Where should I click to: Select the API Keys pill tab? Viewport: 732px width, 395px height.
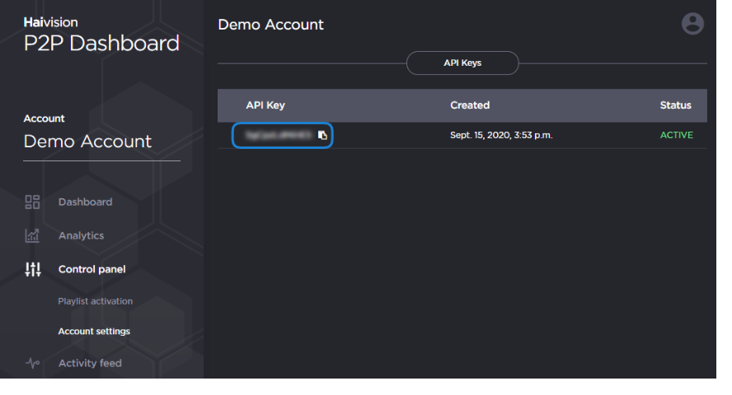pyautogui.click(x=462, y=63)
